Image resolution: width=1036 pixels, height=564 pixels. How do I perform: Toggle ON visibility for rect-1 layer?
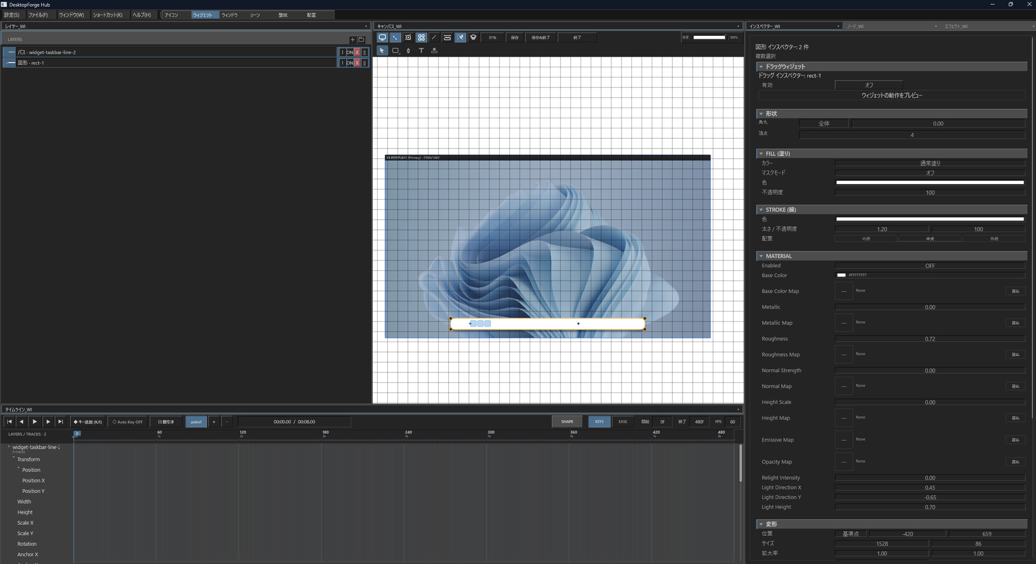coord(350,63)
